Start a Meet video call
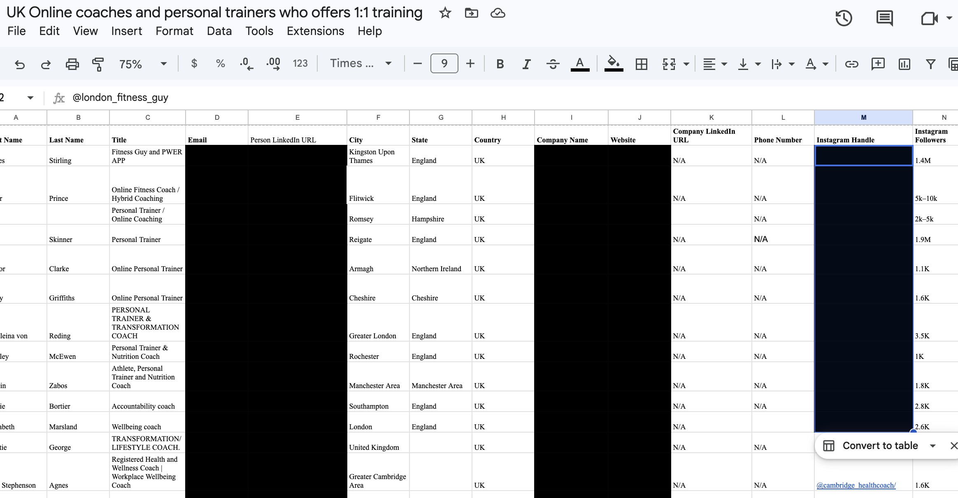Image resolution: width=958 pixels, height=498 pixels. pyautogui.click(x=930, y=19)
